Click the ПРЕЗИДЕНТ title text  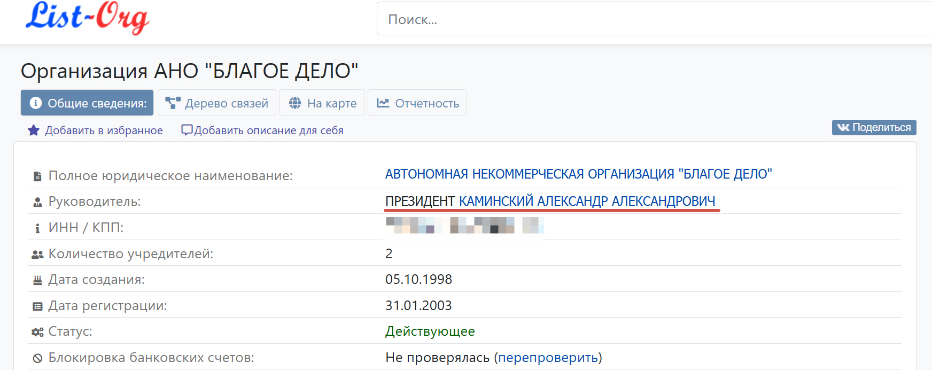pos(420,201)
